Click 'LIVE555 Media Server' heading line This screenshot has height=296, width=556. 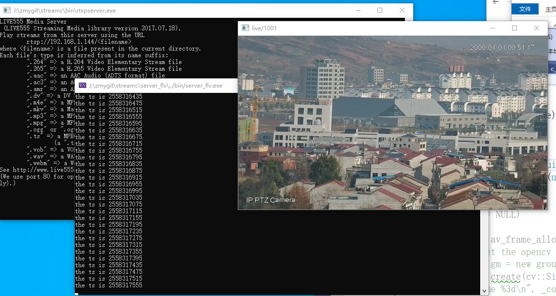point(33,22)
